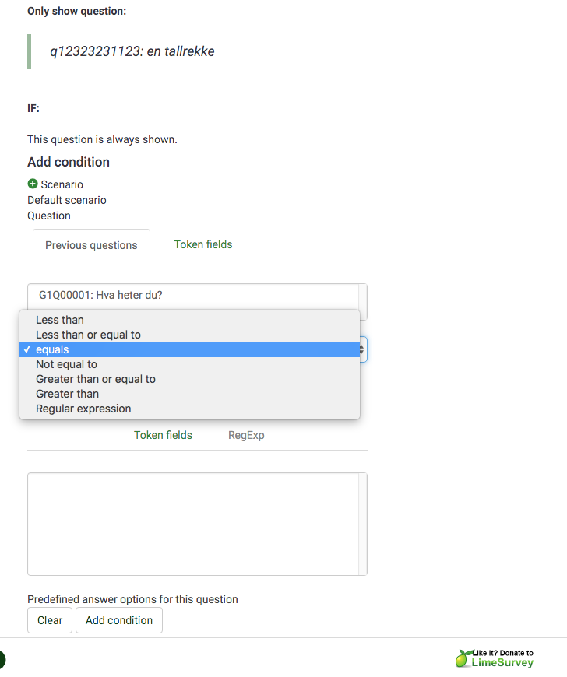Image resolution: width=567 pixels, height=677 pixels.
Task: Choose 'Less than' from the operator list
Action: click(x=60, y=320)
